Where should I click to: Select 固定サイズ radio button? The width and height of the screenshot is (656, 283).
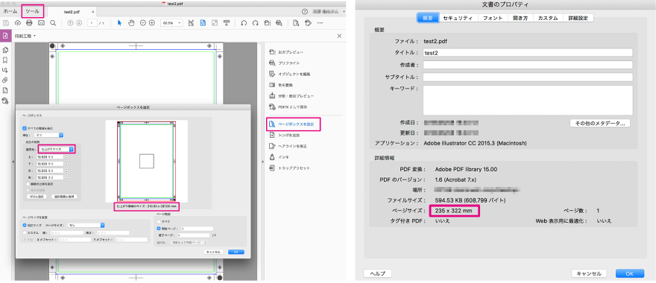tap(25, 225)
